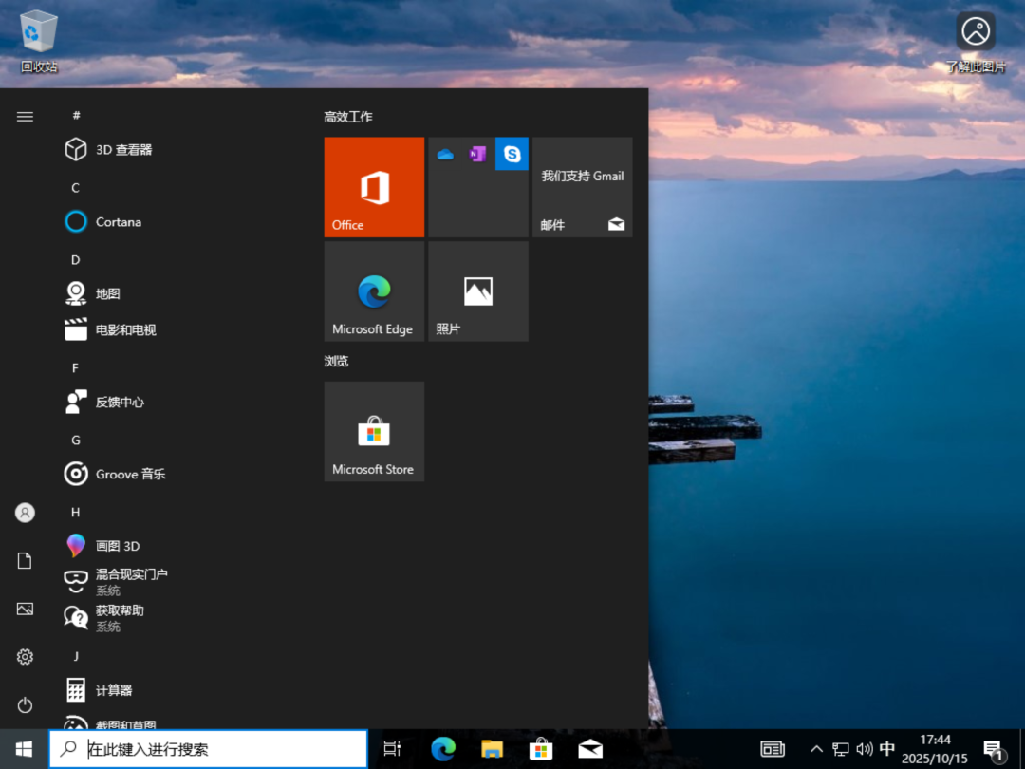This screenshot has height=769, width=1025.
Task: Open the Microsoft Store tile
Action: point(374,432)
